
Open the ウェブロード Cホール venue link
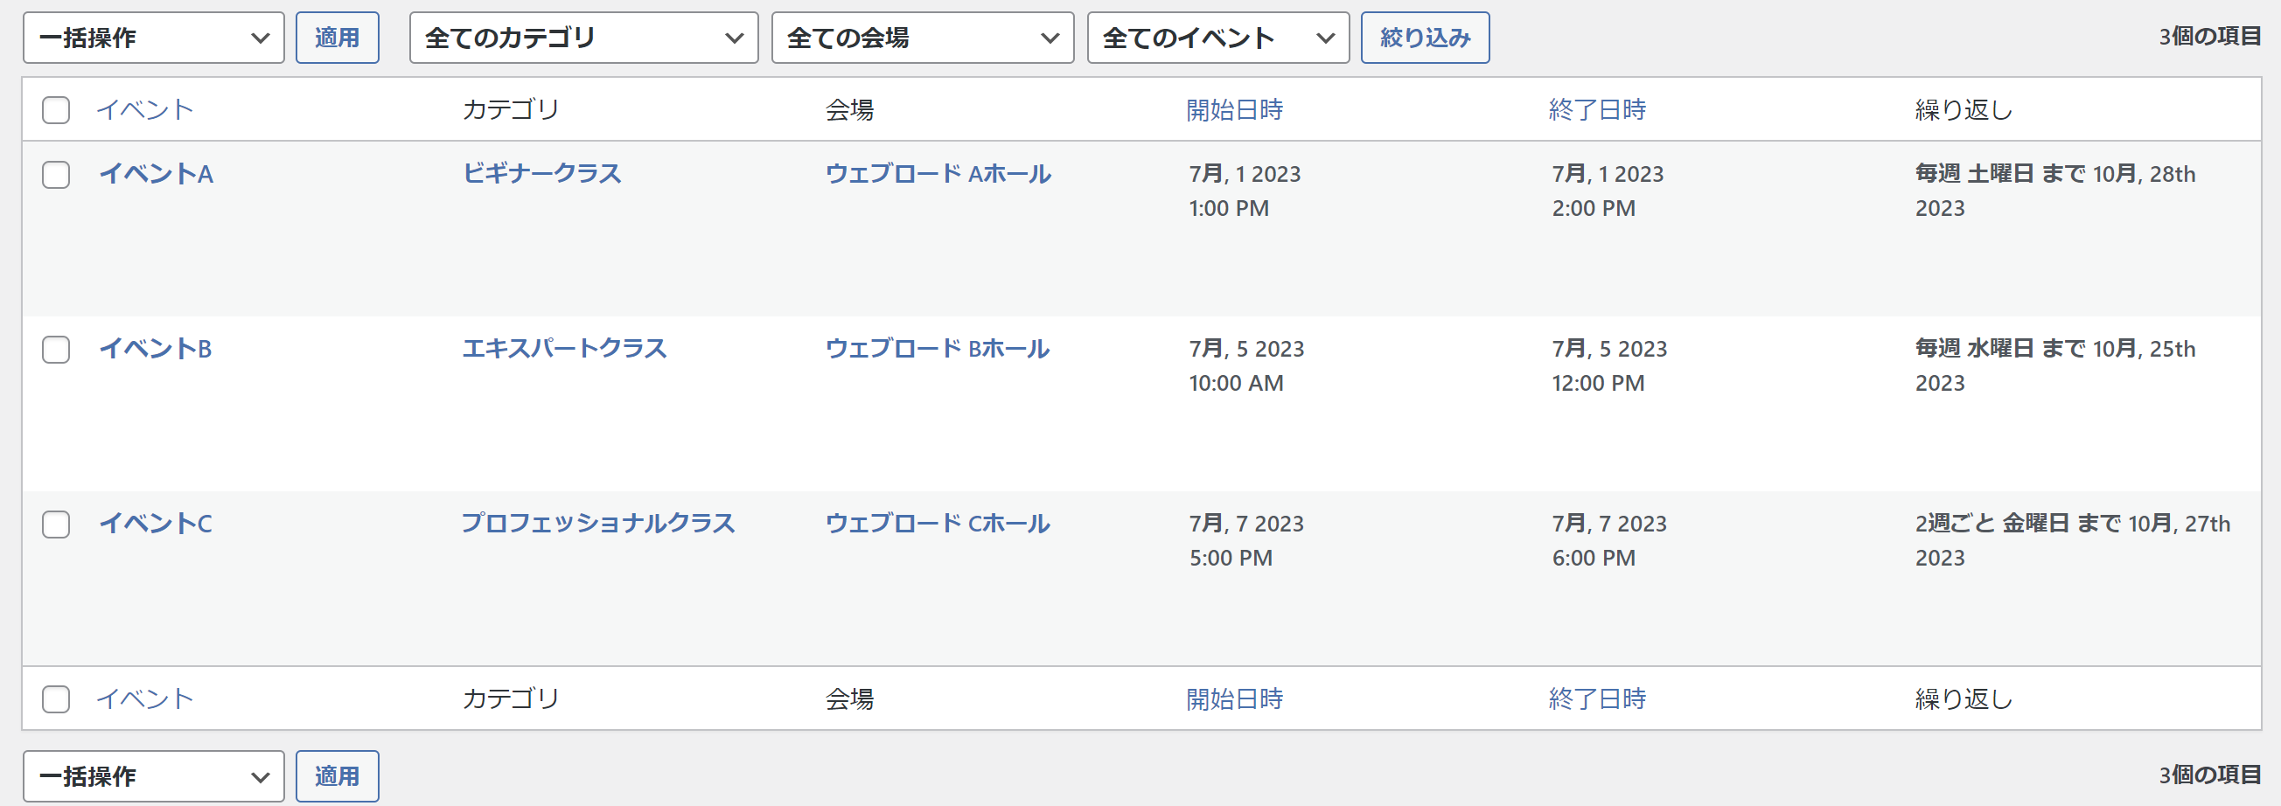coord(937,524)
